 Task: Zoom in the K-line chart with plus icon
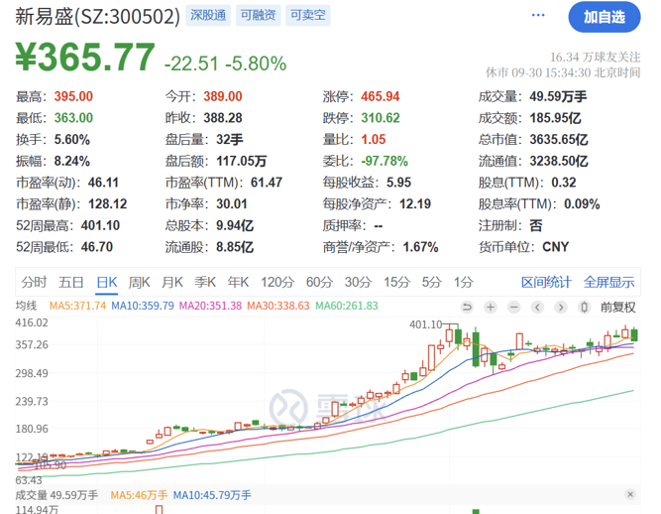tap(493, 307)
